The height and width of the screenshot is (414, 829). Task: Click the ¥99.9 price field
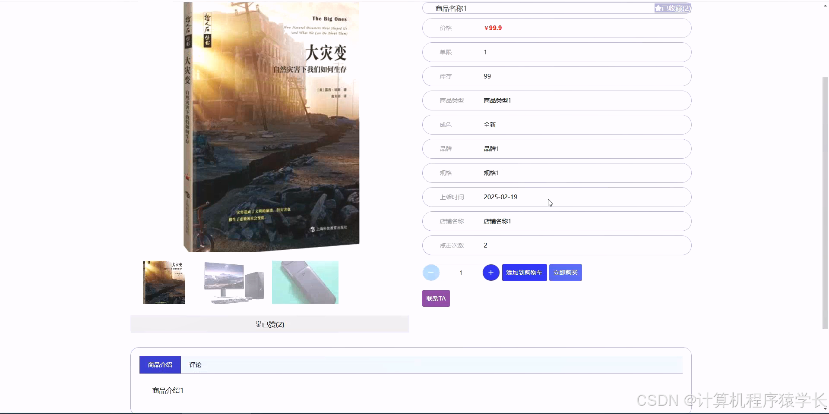coord(493,28)
